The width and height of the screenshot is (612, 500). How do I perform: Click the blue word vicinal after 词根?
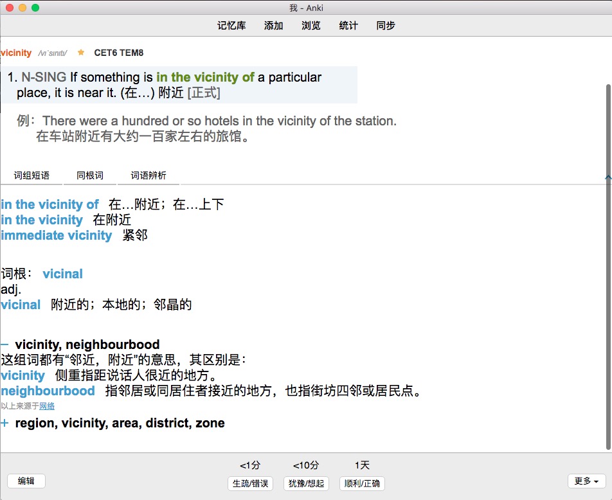(x=62, y=274)
